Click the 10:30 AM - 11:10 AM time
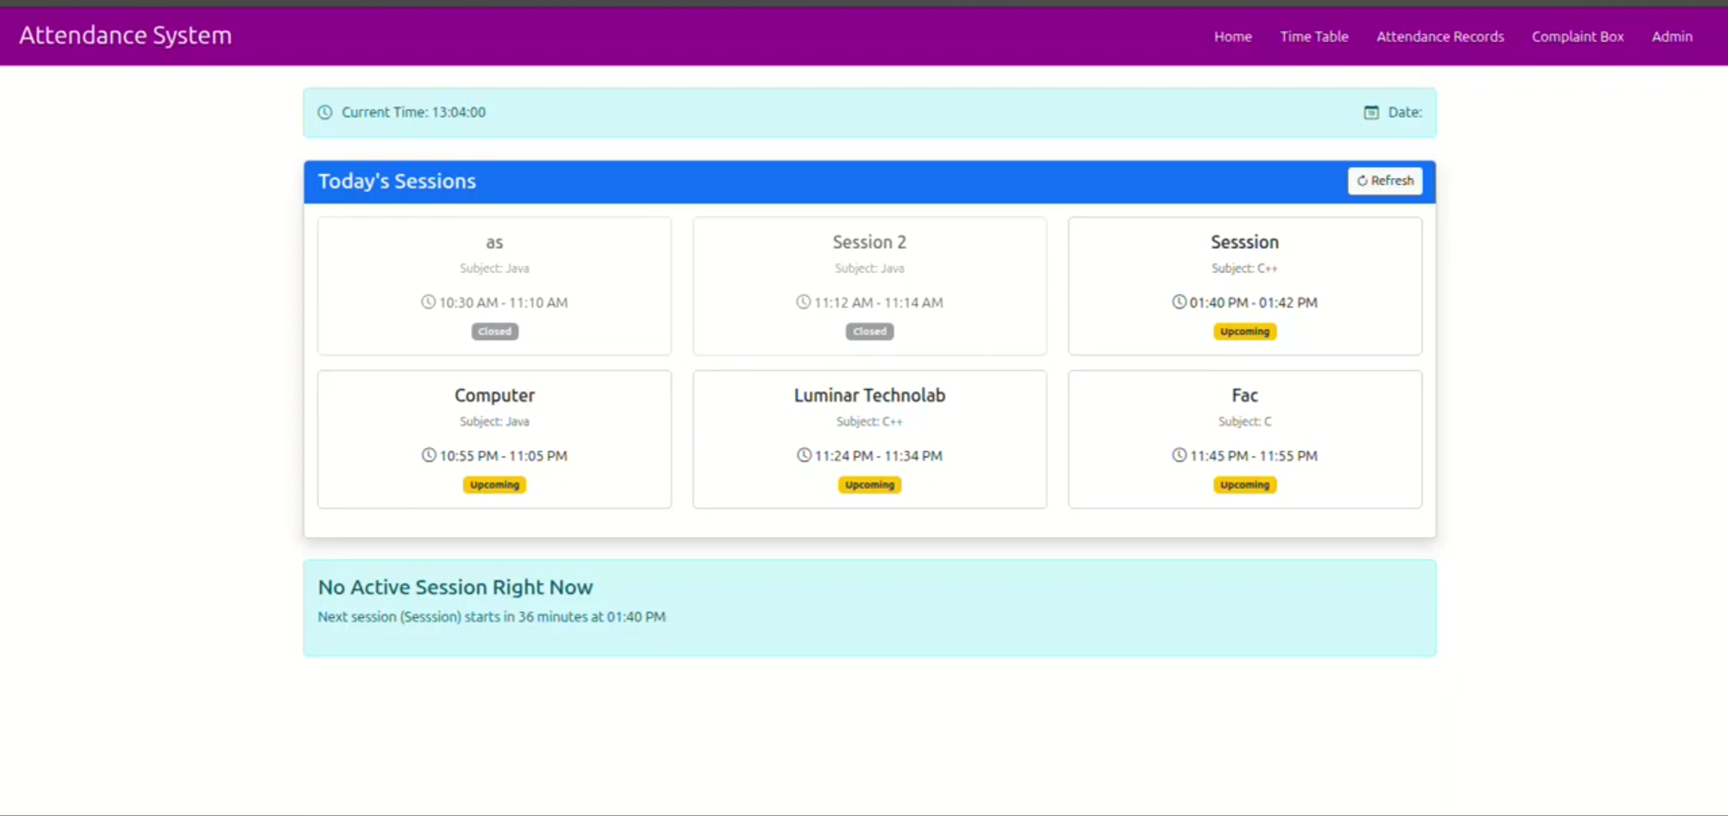This screenshot has height=816, width=1728. click(x=503, y=302)
